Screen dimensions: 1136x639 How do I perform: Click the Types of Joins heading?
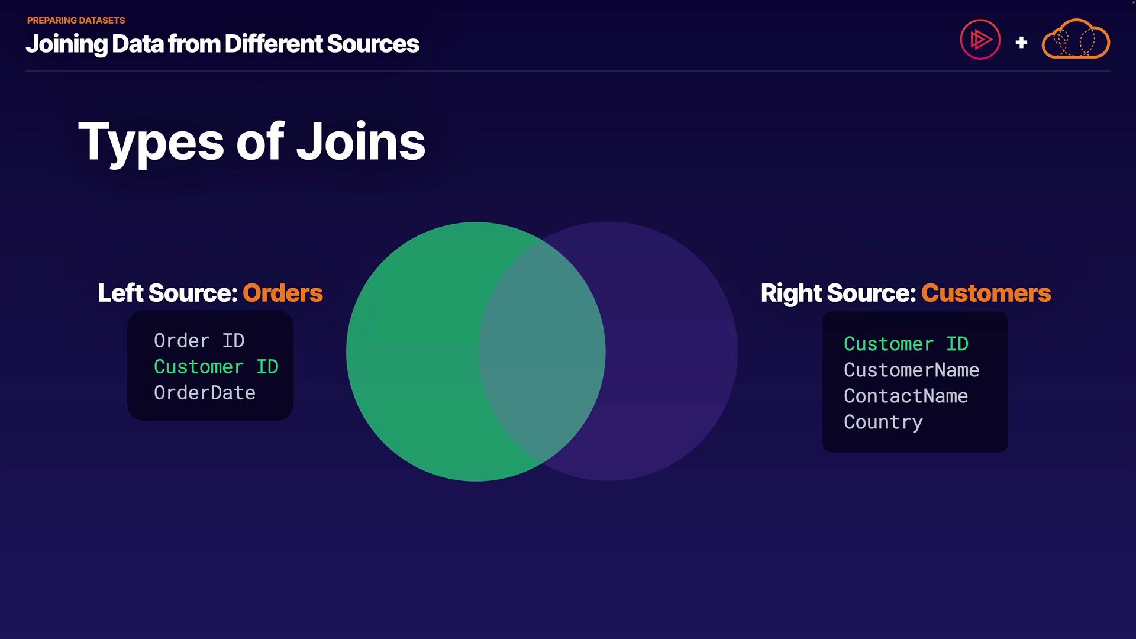[251, 142]
